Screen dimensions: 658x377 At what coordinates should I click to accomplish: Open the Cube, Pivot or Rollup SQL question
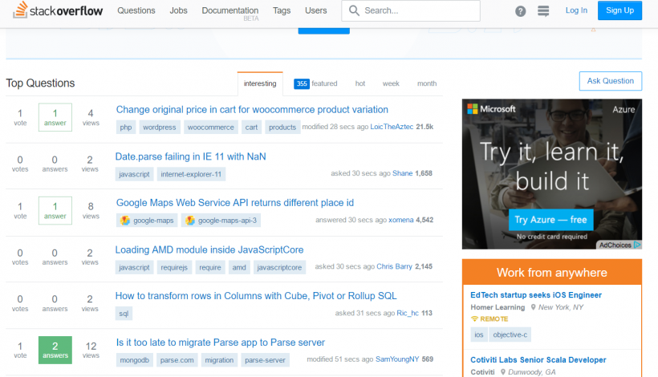point(256,296)
